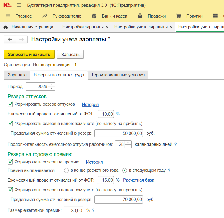Click the Покупки cart icon
Viewport: 224px width, 218px height.
click(x=179, y=16)
